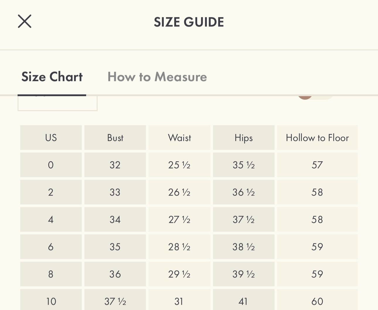Click the Hips column header
Image resolution: width=378 pixels, height=310 pixels.
coord(244,138)
